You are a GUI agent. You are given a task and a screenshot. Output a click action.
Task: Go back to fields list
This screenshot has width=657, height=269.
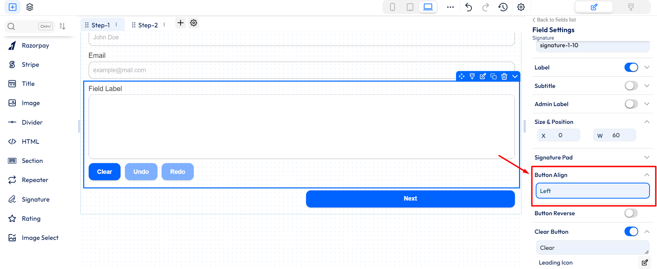coord(554,20)
